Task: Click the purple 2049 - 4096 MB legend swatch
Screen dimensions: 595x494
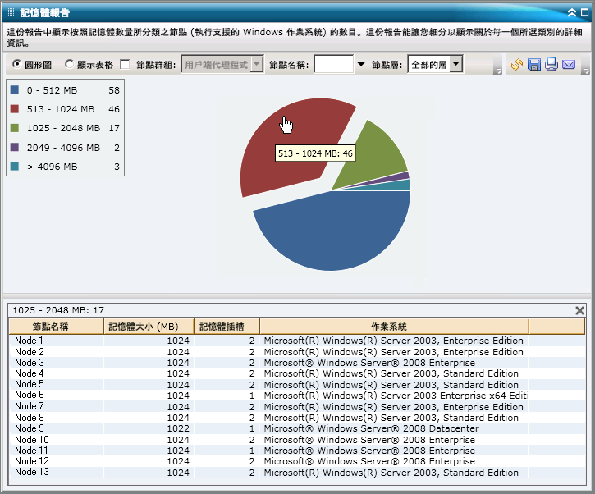Action: [x=15, y=147]
